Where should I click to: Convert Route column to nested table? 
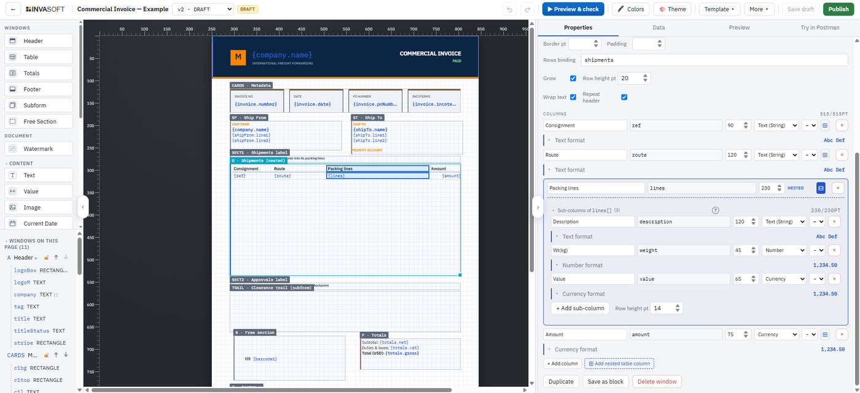(x=825, y=155)
